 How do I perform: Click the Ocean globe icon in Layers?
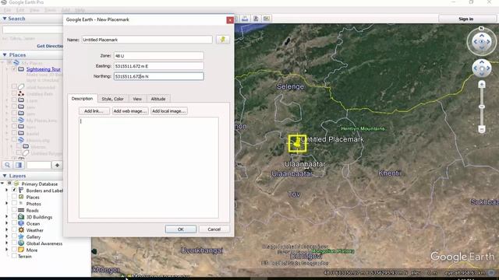tap(21, 223)
